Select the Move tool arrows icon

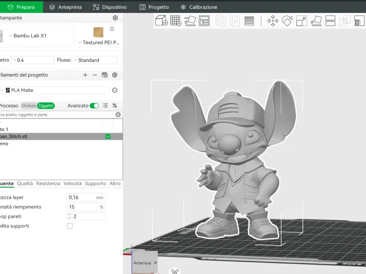tap(273, 21)
